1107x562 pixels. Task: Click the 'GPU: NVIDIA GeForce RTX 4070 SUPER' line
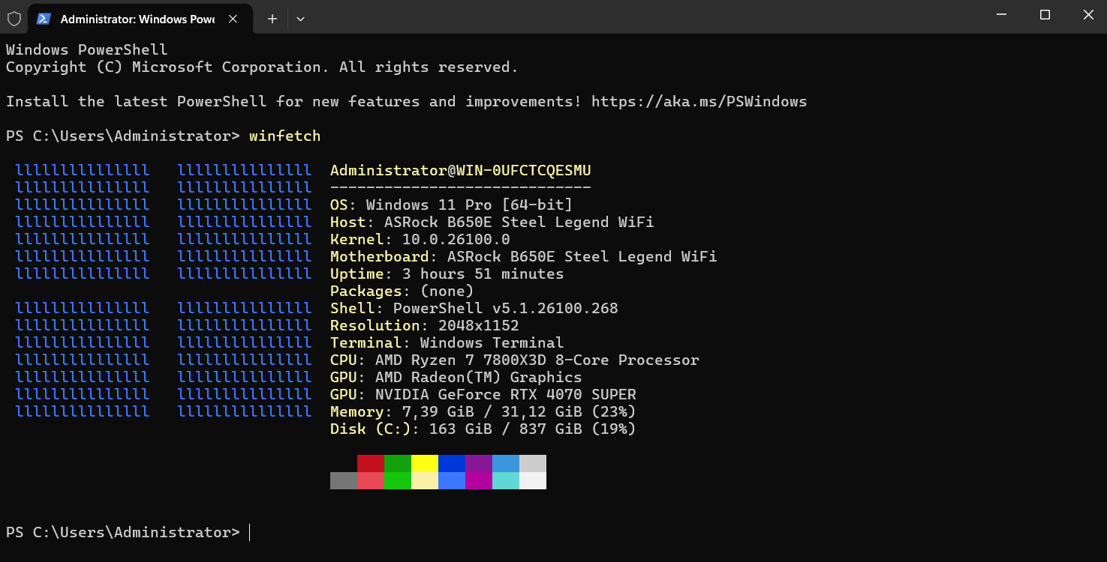(x=483, y=394)
